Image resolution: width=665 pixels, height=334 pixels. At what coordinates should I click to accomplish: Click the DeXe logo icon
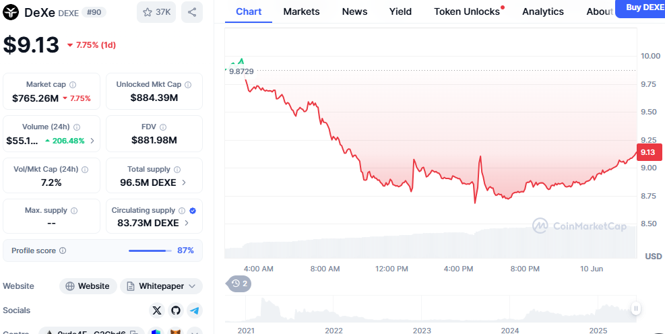tap(11, 12)
